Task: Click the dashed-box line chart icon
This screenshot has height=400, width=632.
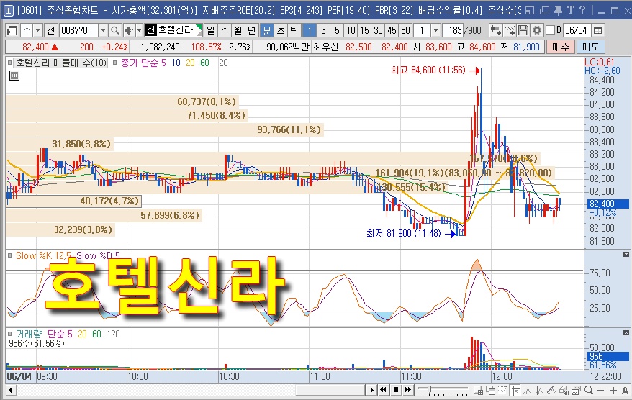Action: [x=502, y=390]
